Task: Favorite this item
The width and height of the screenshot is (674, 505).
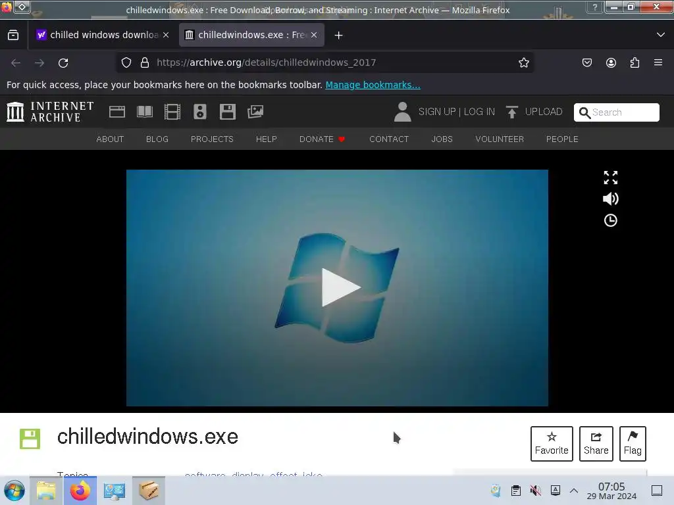Action: (552, 444)
